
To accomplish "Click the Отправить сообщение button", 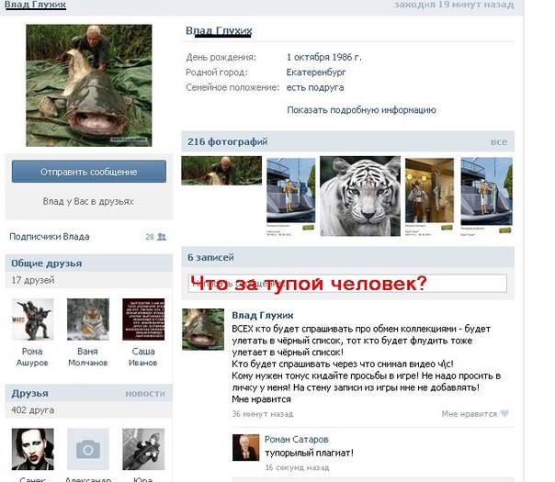I will click(x=89, y=172).
